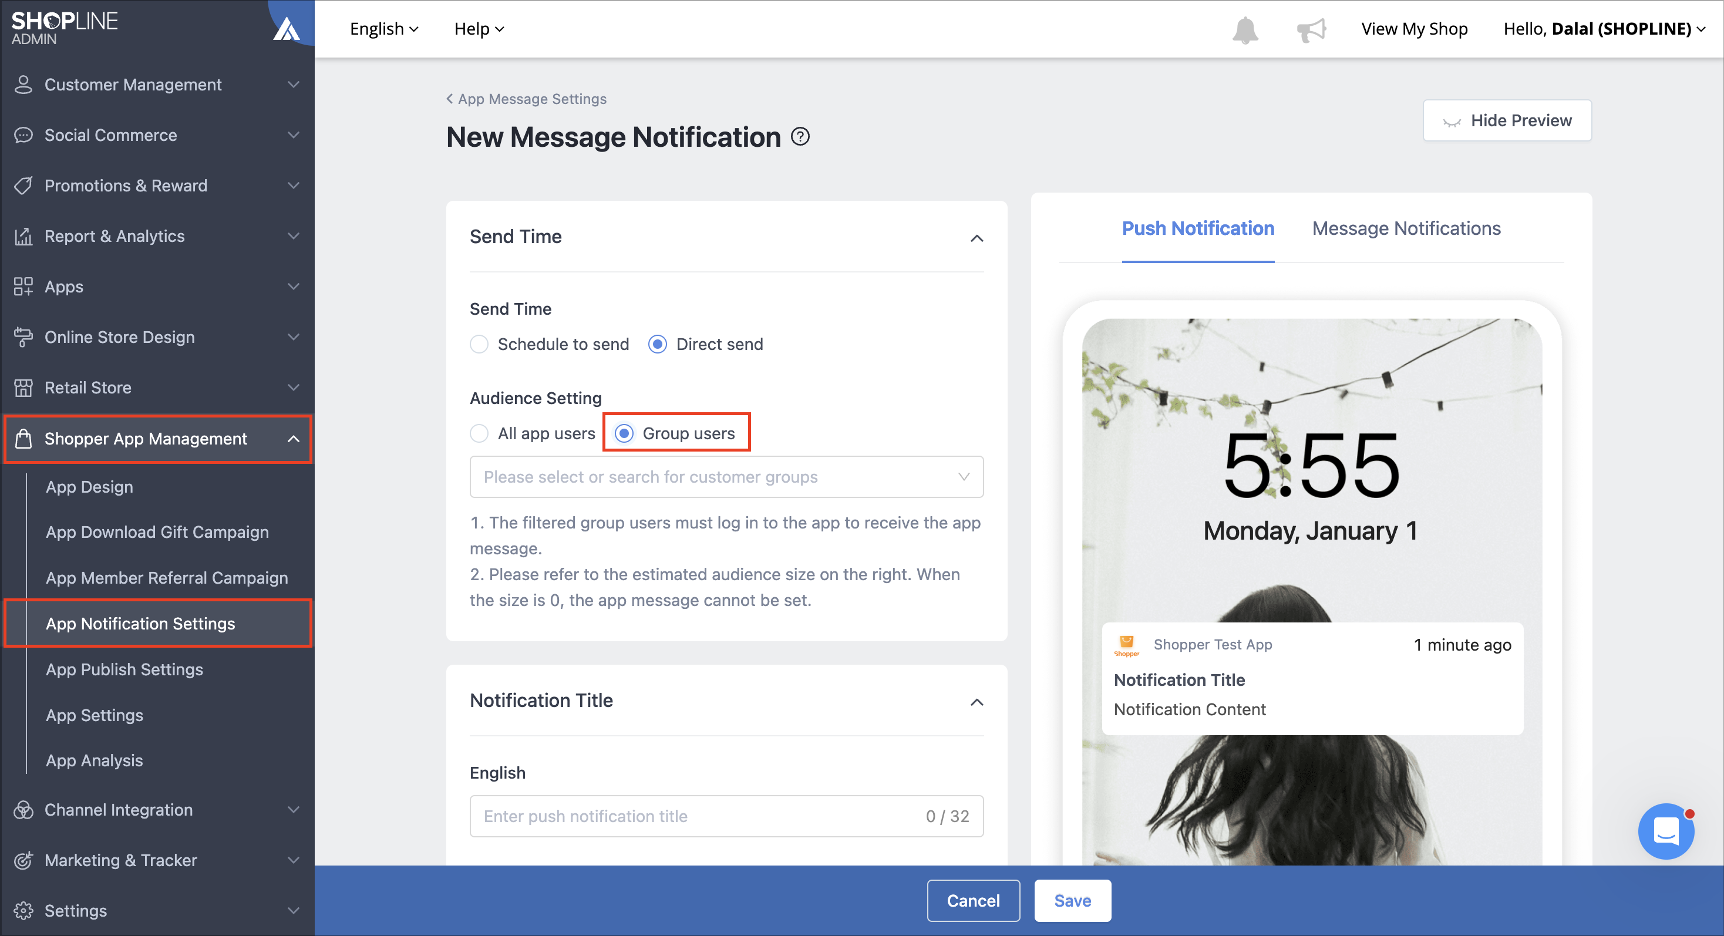Viewport: 1724px width, 936px height.
Task: Expand the Settings menu chevron
Action: [293, 911]
